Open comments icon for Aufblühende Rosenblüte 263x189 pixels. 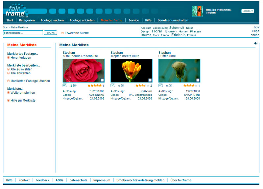pos(75,85)
